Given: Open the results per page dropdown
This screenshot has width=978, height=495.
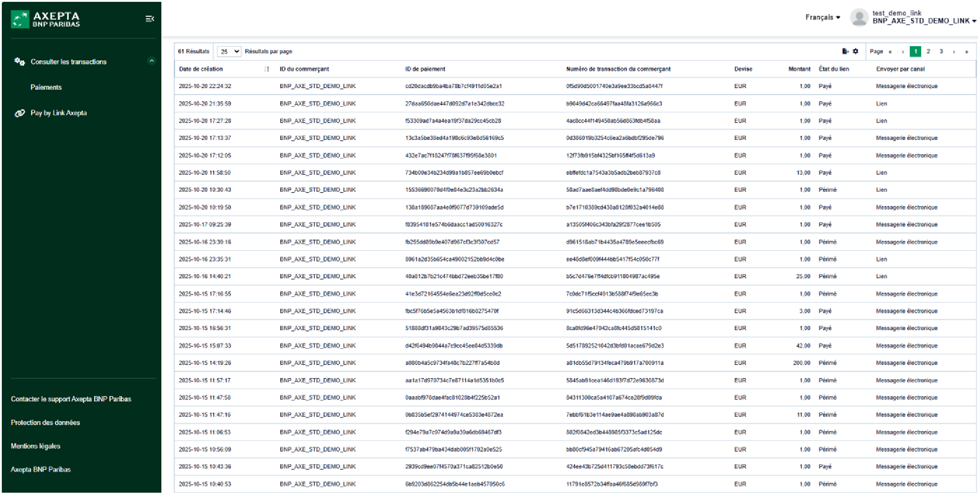Looking at the screenshot, I should click(x=229, y=51).
